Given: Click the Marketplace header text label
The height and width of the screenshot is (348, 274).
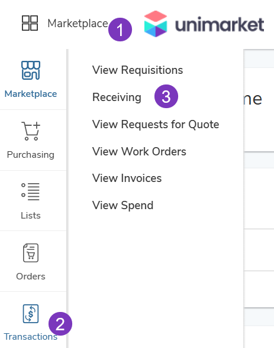Looking at the screenshot, I should pos(78,24).
